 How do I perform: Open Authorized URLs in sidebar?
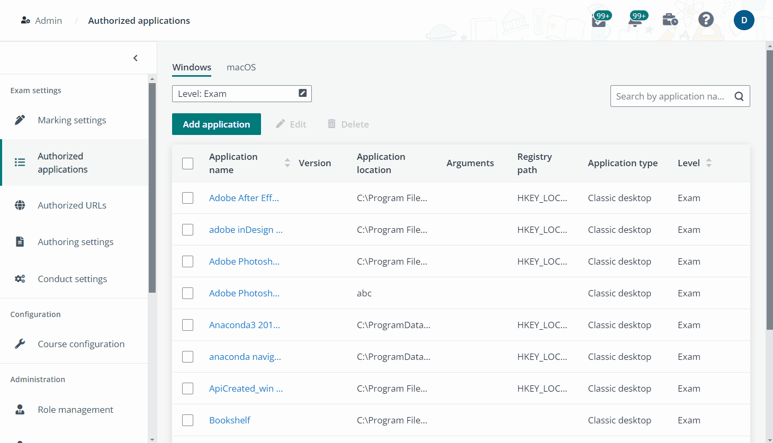pyautogui.click(x=72, y=205)
